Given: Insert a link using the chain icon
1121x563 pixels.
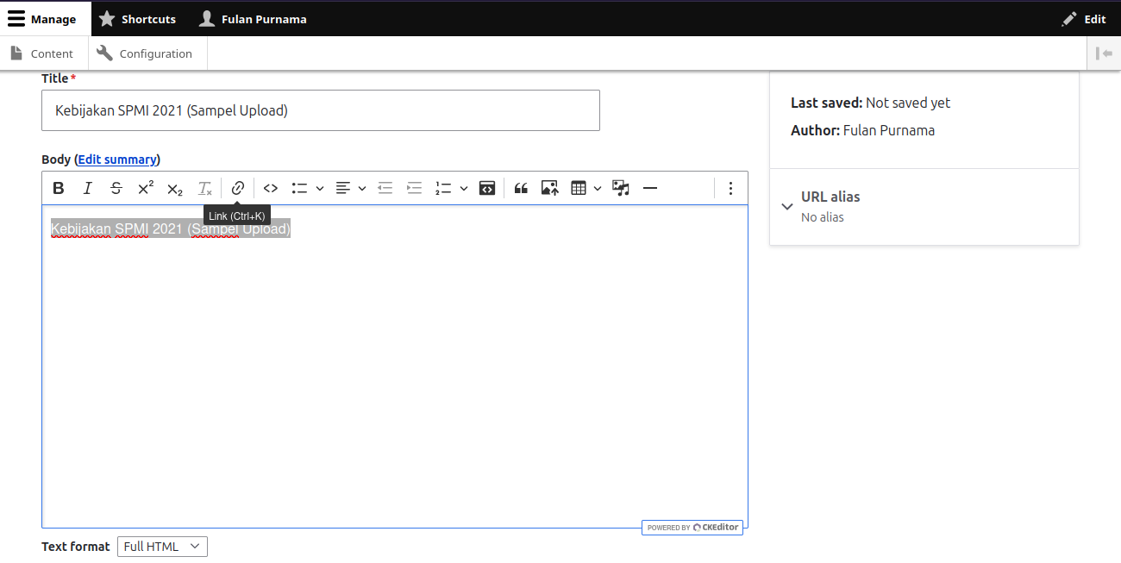Looking at the screenshot, I should tap(238, 188).
